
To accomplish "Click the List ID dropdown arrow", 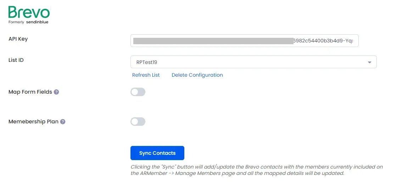I will coord(369,62).
